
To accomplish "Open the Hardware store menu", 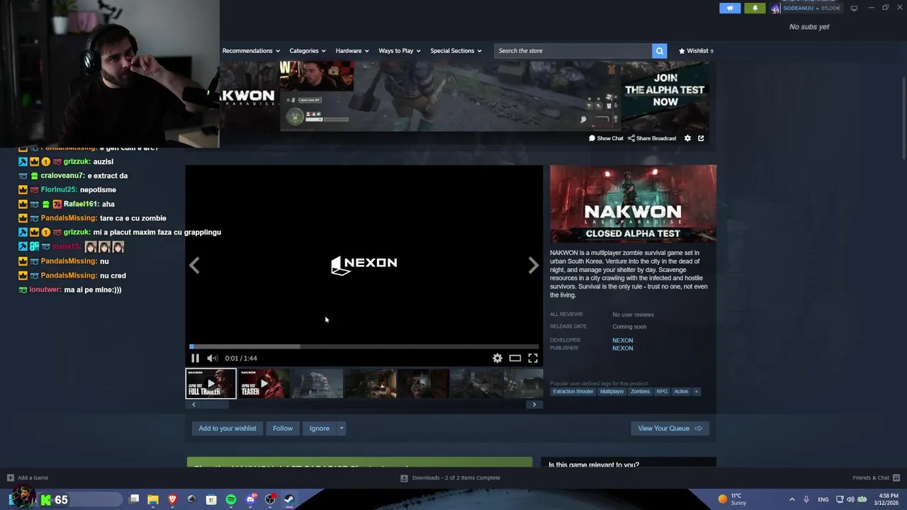I will click(x=351, y=51).
